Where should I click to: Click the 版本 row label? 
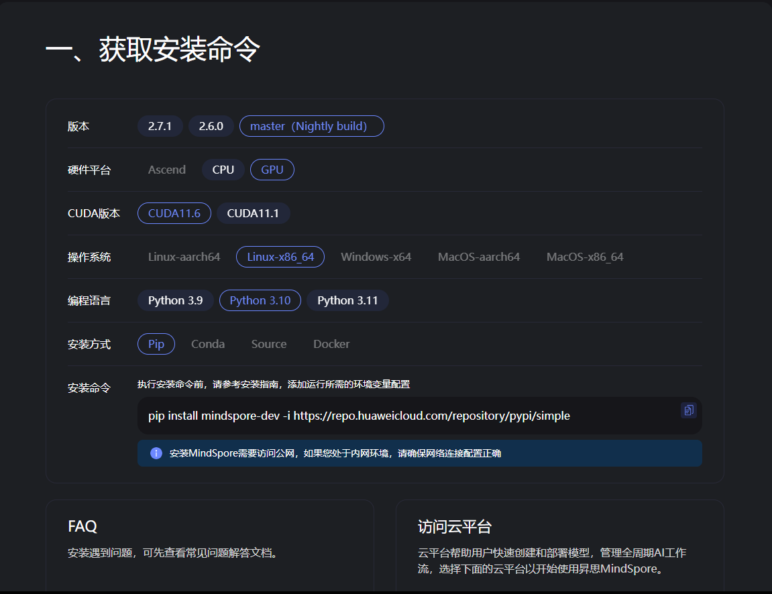point(78,127)
